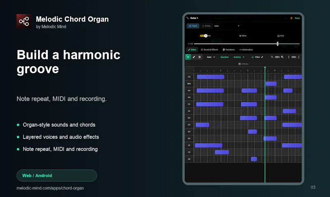The image size is (330, 197).
Task: Click the green playhead marker on the ruler
Action: [x=265, y=67]
